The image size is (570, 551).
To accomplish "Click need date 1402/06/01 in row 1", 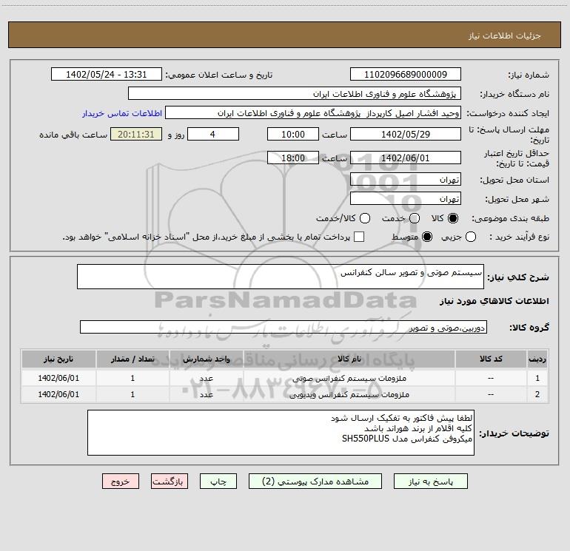I will pyautogui.click(x=58, y=378).
